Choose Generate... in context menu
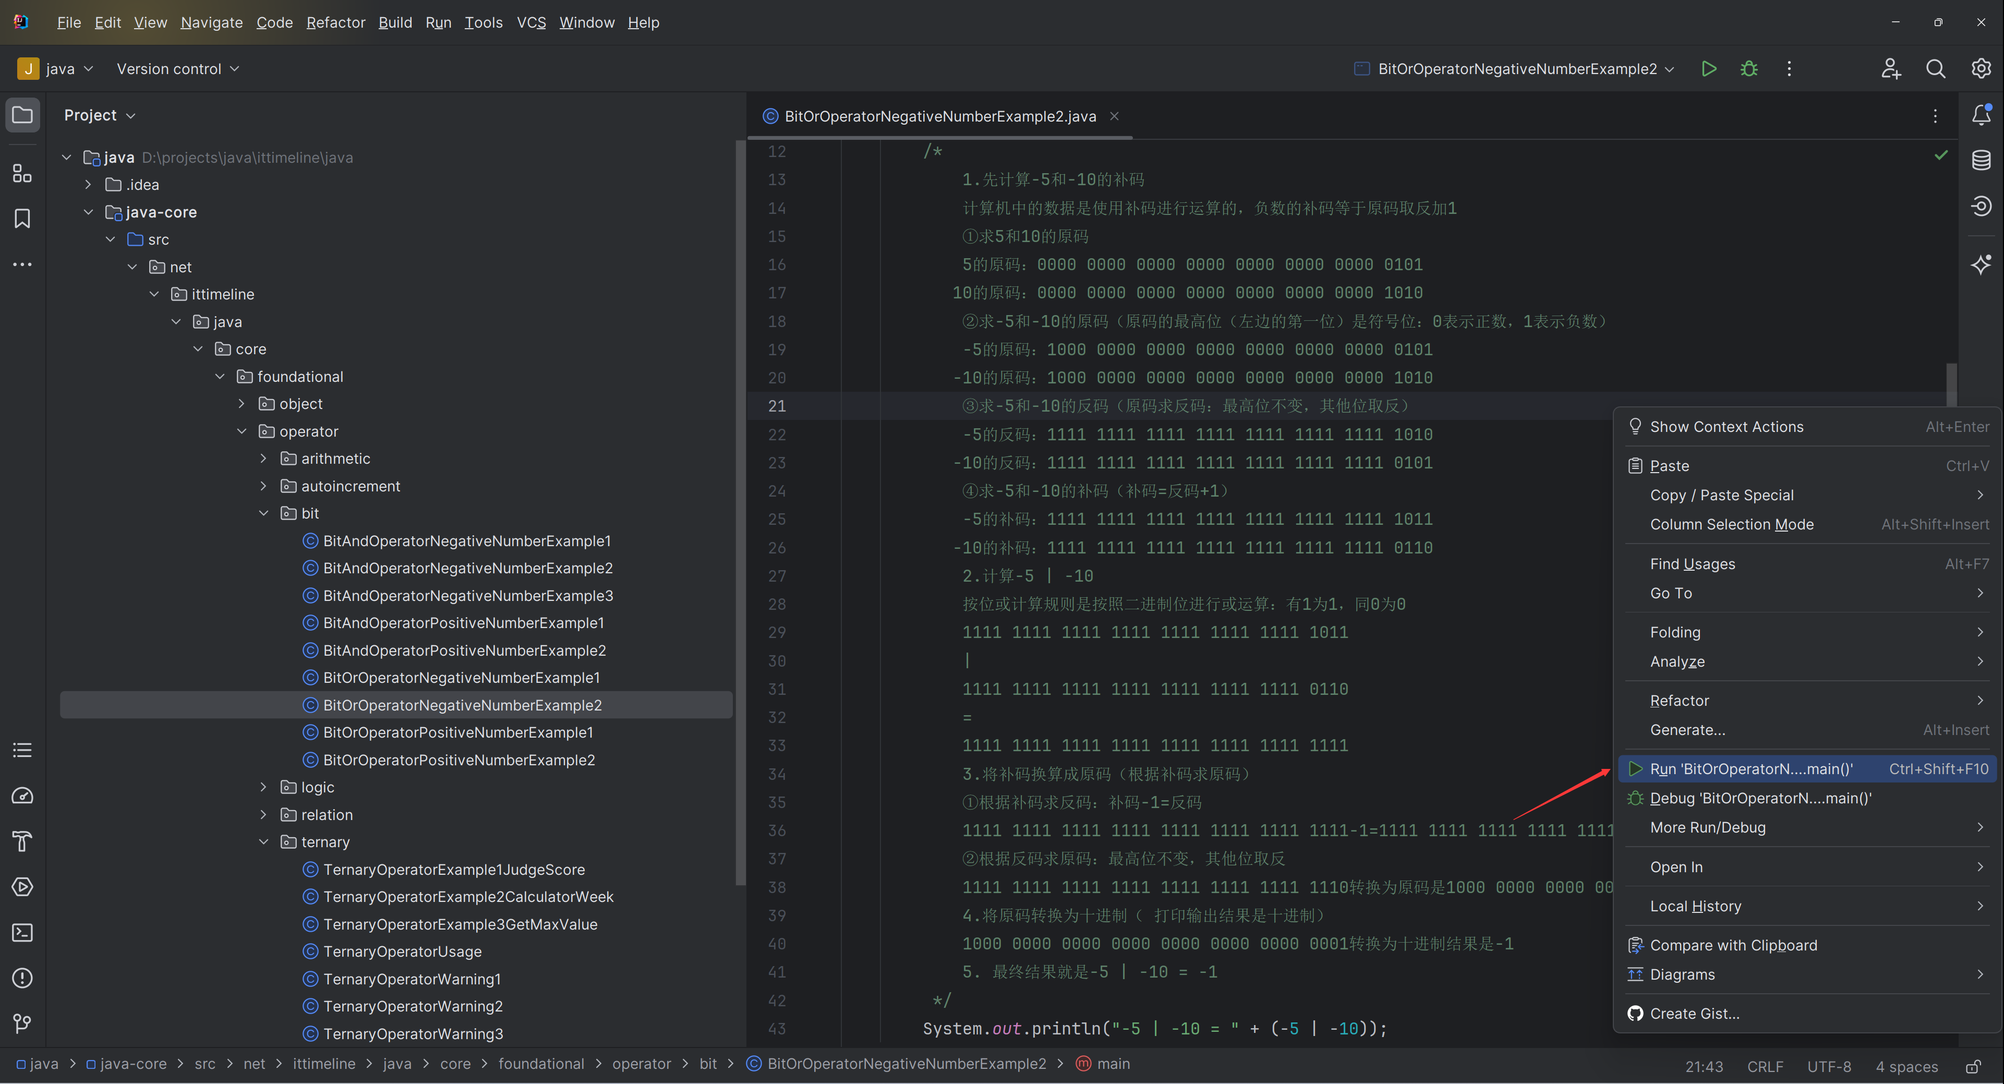 pos(1807,730)
